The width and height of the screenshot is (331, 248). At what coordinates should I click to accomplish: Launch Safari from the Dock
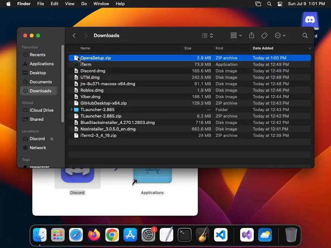click(76, 235)
